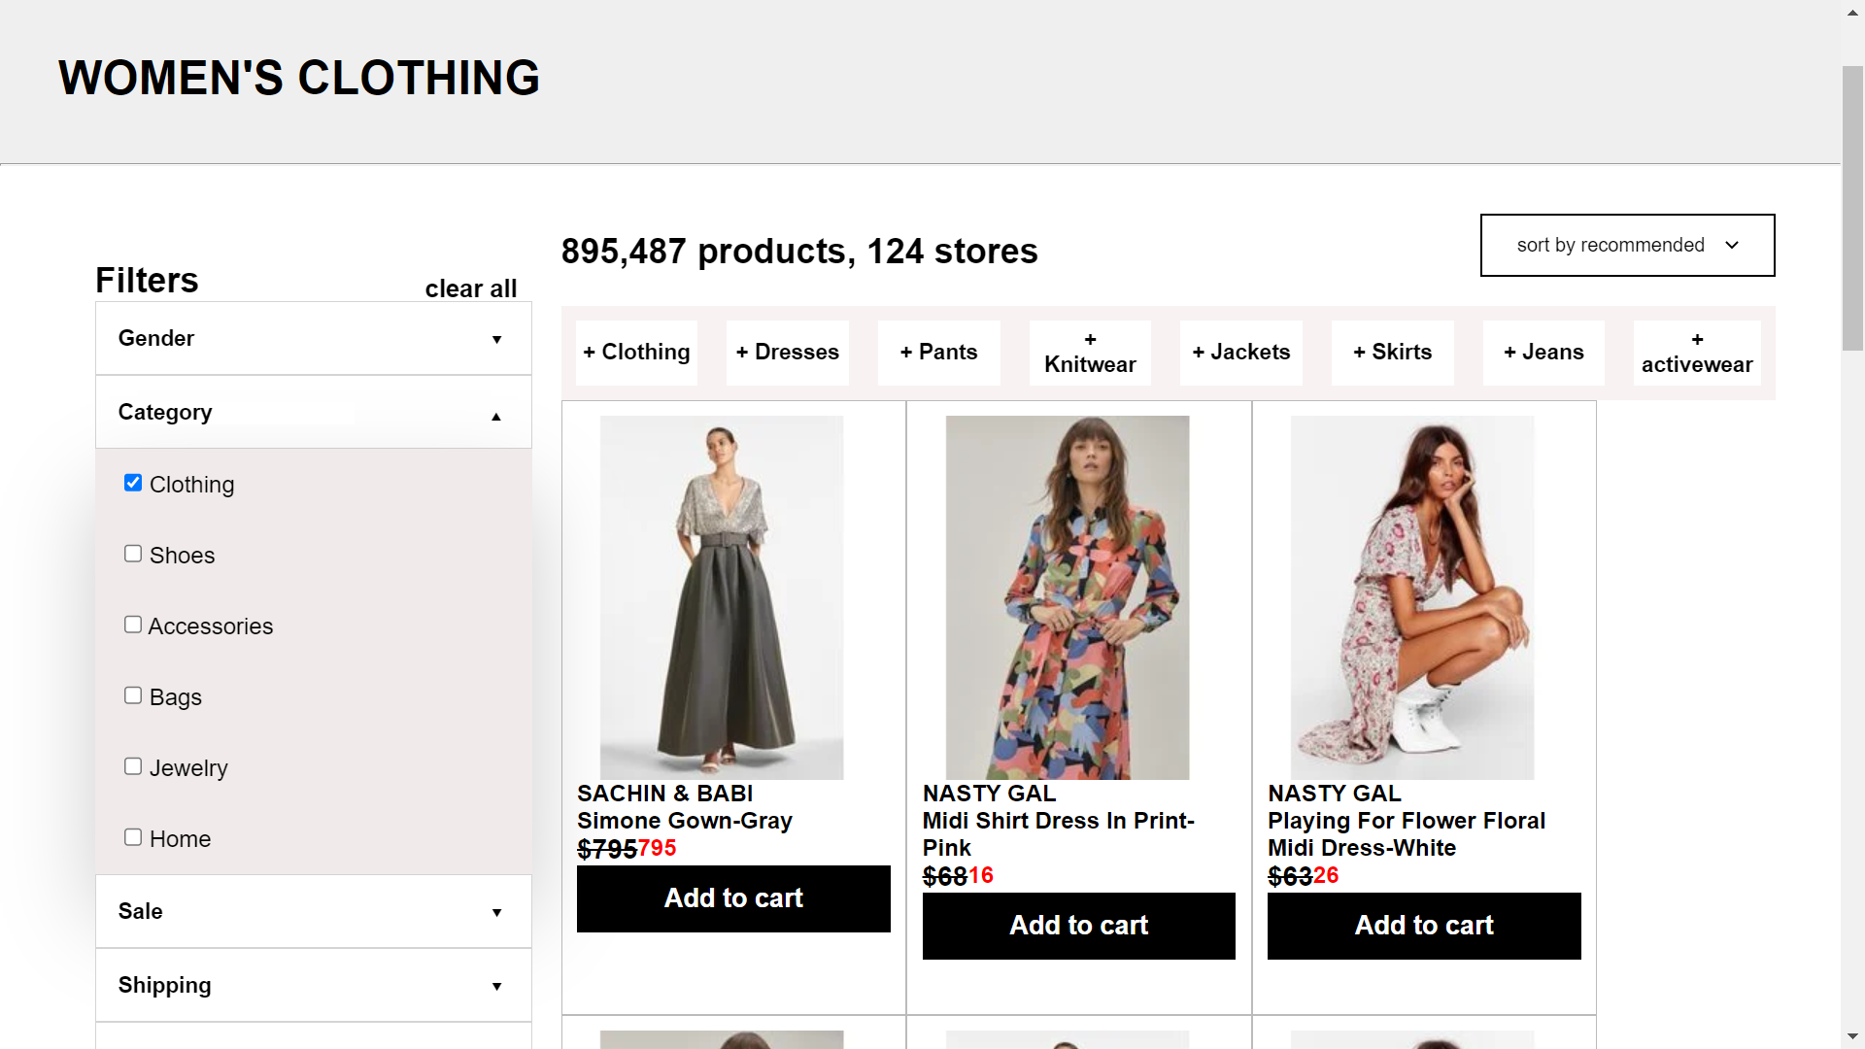Select the + Dresses category chip
The width and height of the screenshot is (1865, 1049).
pos(787,352)
